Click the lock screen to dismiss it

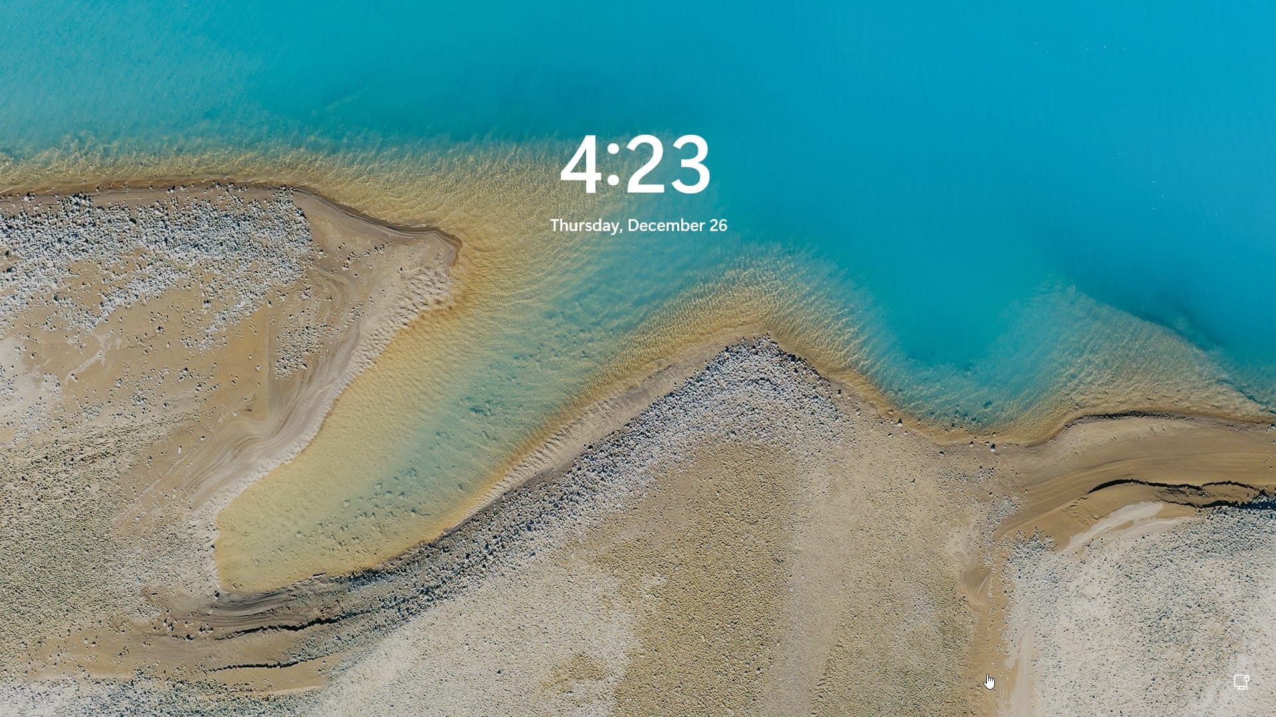pyautogui.click(x=638, y=465)
